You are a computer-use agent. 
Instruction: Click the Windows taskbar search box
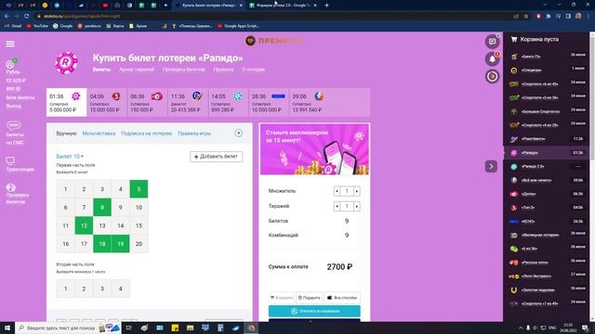point(68,328)
